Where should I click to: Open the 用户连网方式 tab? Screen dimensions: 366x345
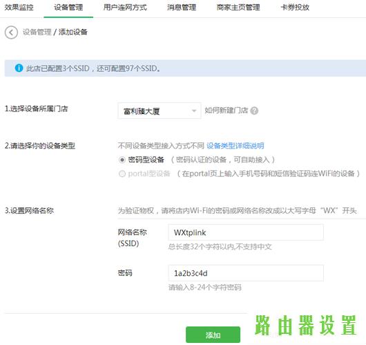click(125, 7)
